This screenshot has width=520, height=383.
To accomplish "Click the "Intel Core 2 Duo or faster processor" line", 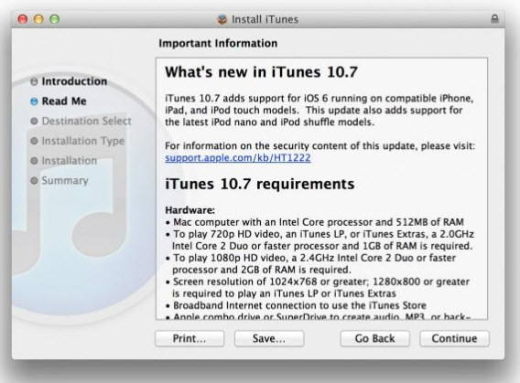I will pos(322,246).
